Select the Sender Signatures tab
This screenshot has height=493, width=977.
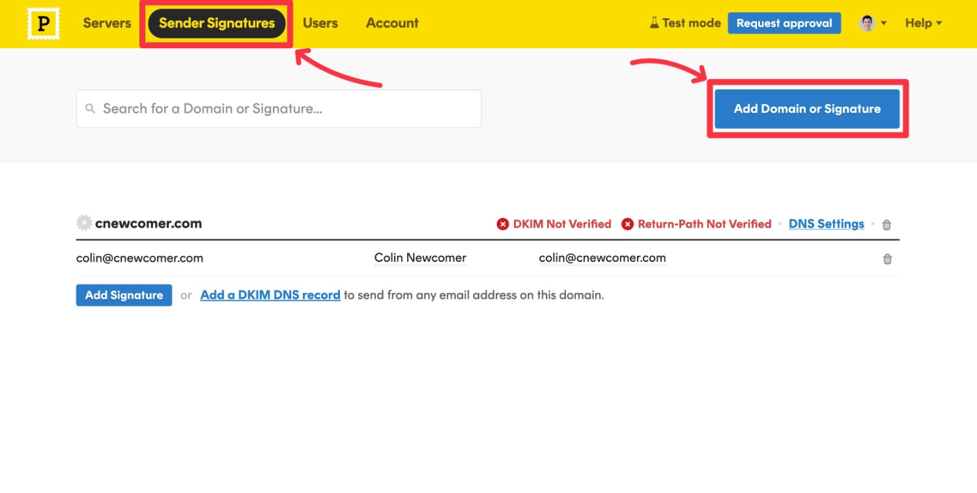coord(217,23)
